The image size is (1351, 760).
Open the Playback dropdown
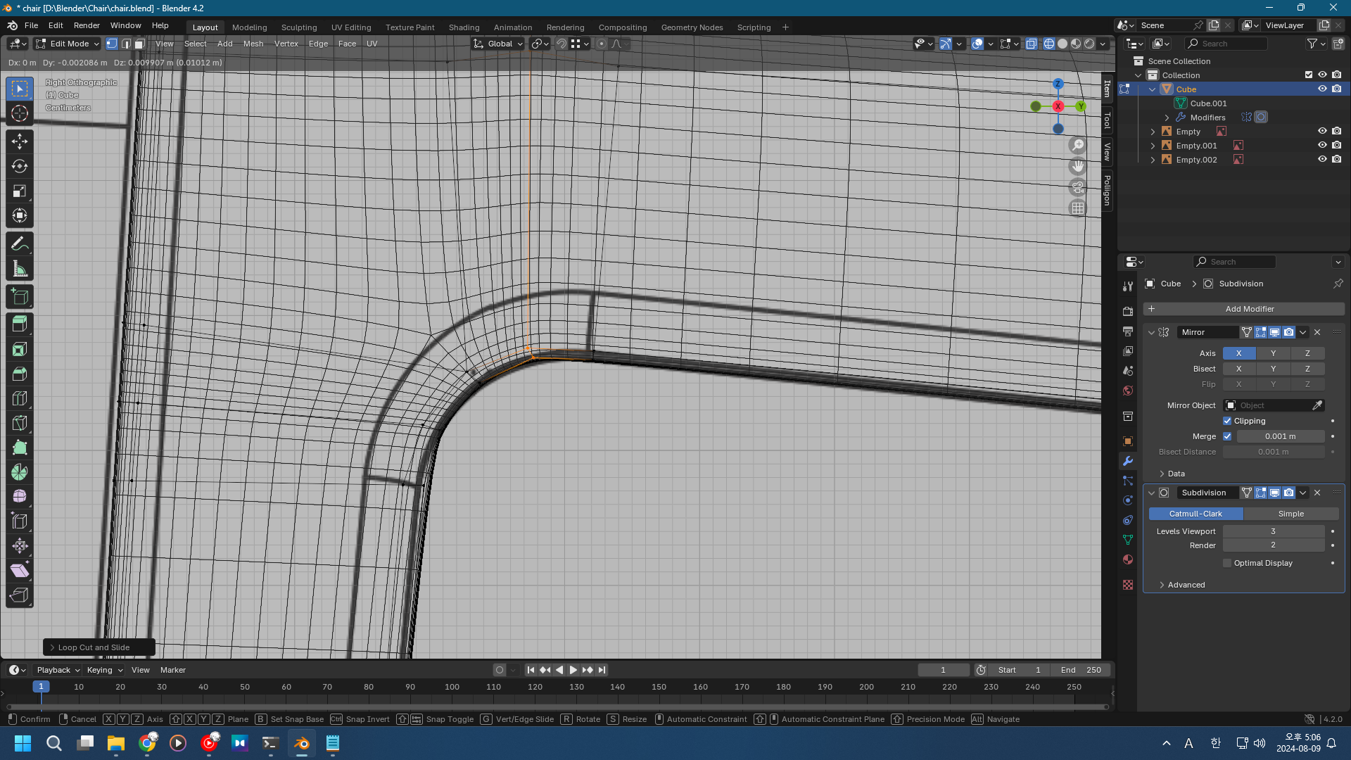pyautogui.click(x=58, y=670)
